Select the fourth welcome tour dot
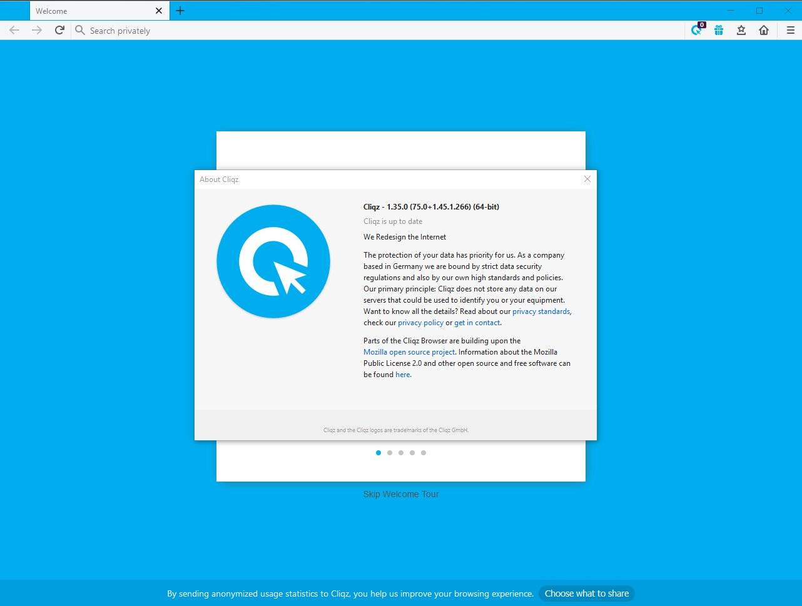The height and width of the screenshot is (606, 802). [x=412, y=453]
